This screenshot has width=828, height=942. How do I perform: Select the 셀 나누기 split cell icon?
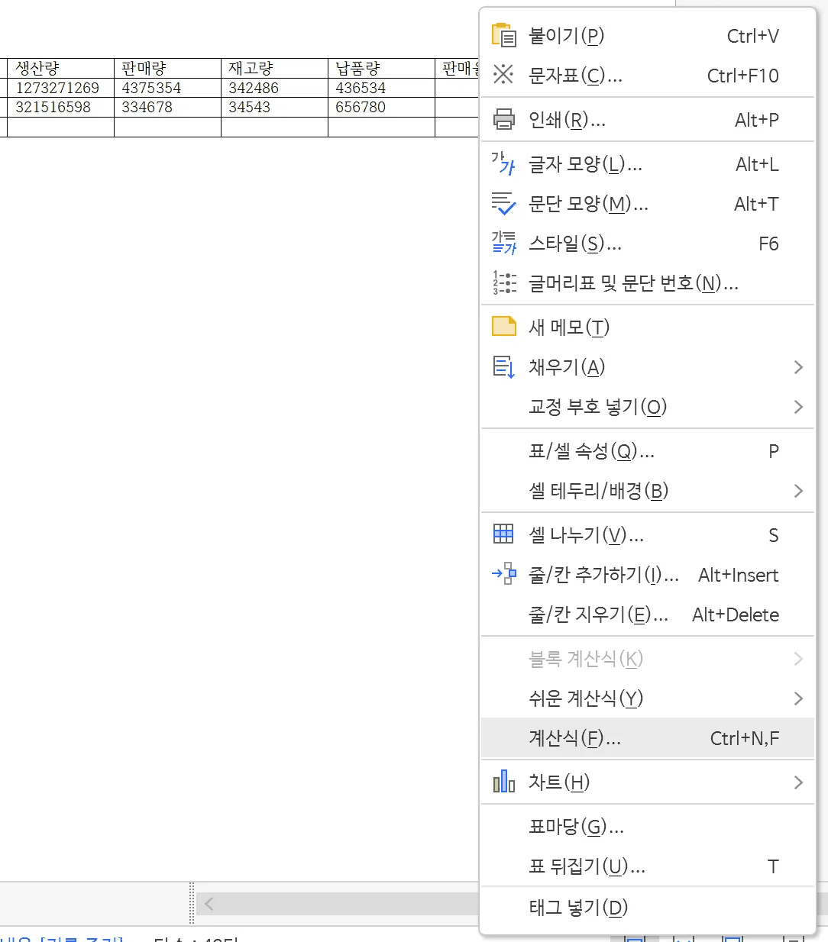(503, 534)
